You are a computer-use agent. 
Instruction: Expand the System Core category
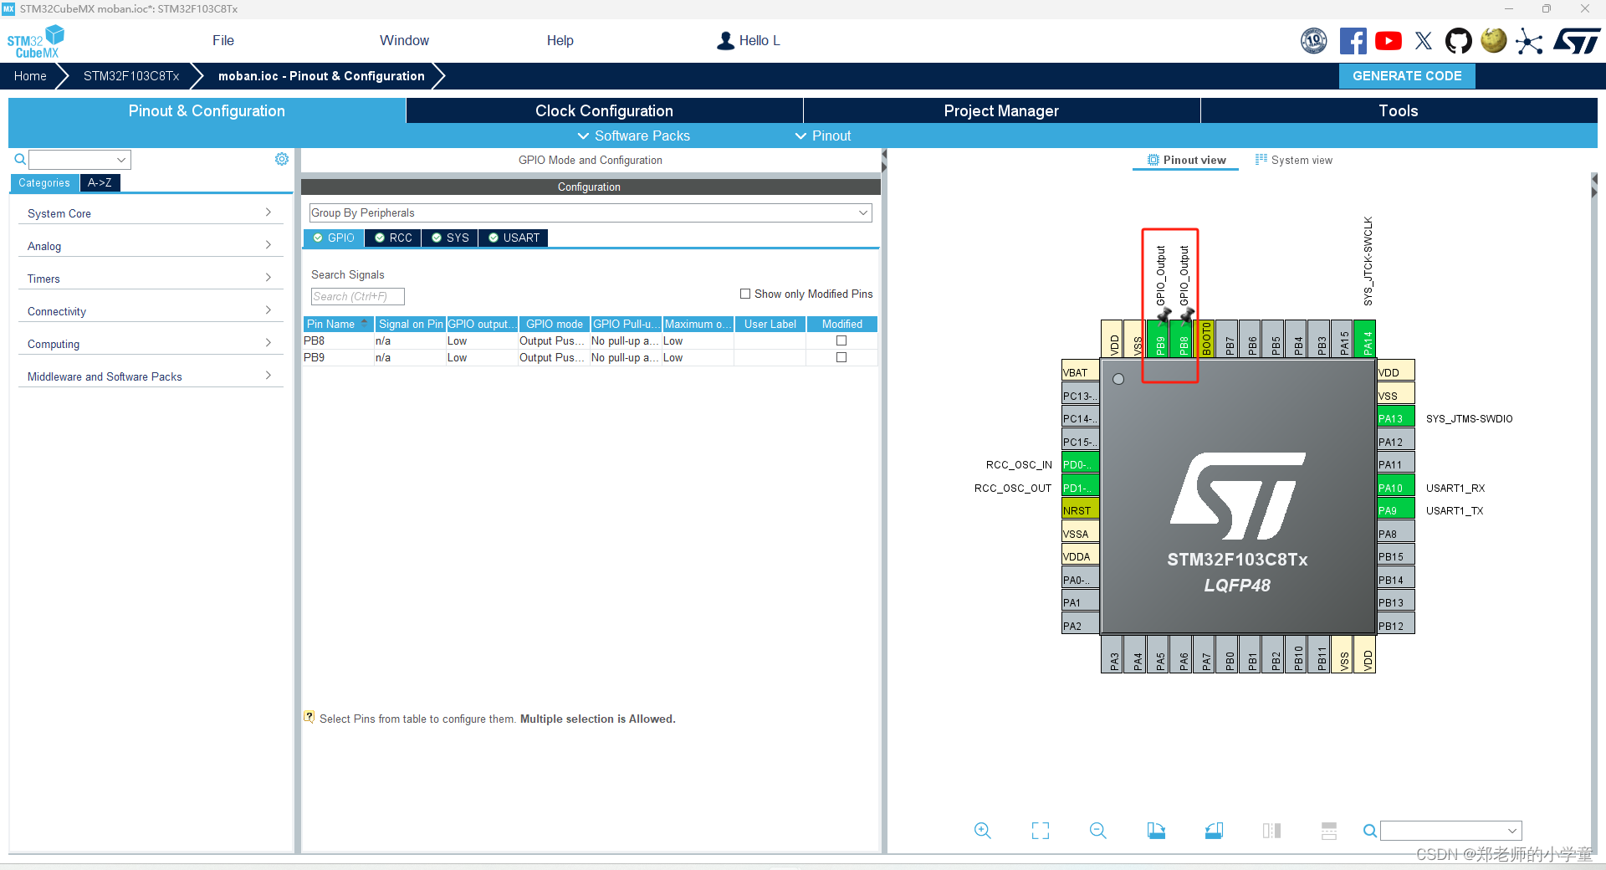point(151,213)
